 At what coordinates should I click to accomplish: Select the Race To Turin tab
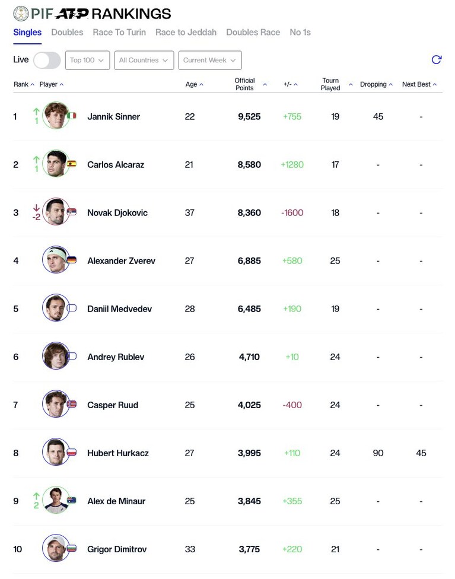tap(119, 33)
